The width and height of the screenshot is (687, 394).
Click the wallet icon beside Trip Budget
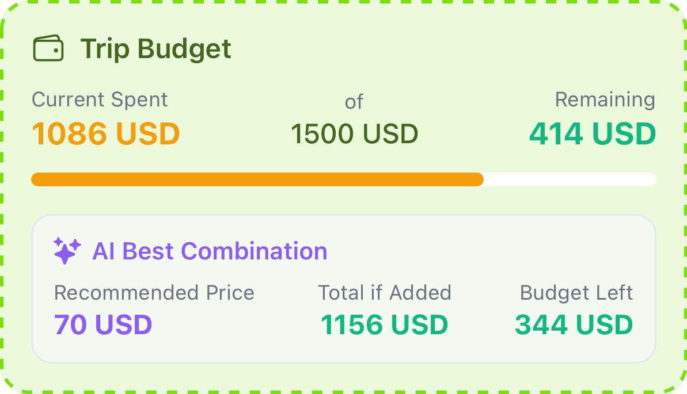(x=48, y=48)
